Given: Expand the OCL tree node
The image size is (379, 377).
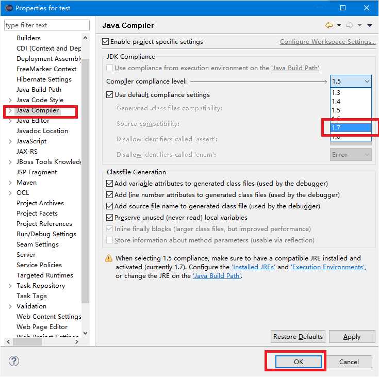Looking at the screenshot, I should coord(10,193).
